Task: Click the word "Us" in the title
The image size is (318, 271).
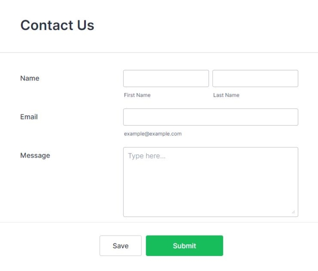Action: pyautogui.click(x=85, y=25)
